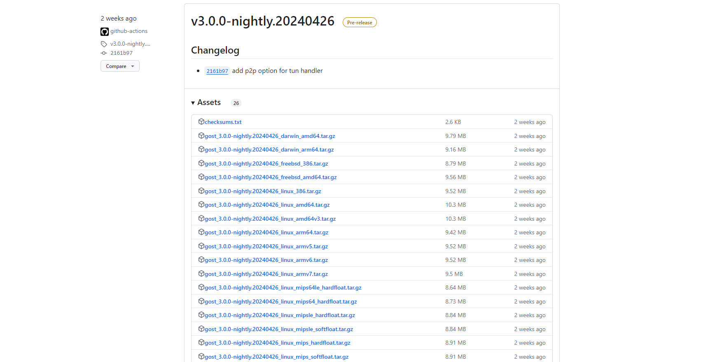
Task: Click package icon for linux_armv5 tarball
Action: 201,246
